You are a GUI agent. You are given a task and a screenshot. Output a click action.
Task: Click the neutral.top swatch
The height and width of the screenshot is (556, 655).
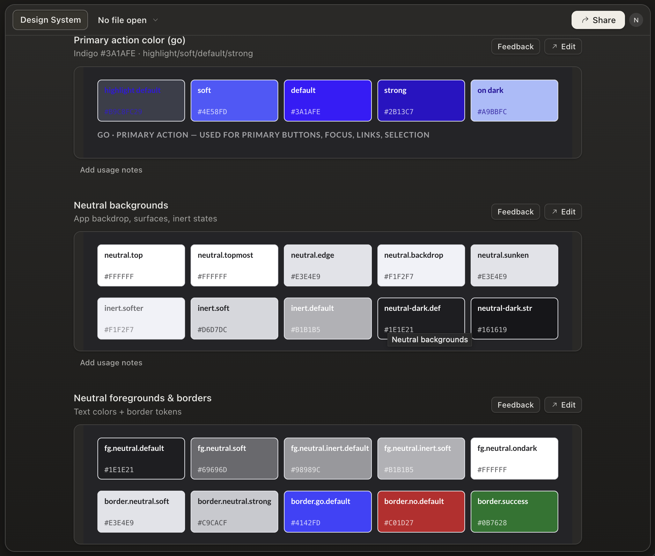point(141,265)
